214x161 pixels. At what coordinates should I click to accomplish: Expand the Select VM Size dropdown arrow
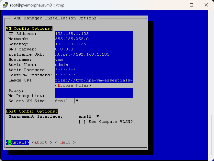tap(77, 101)
